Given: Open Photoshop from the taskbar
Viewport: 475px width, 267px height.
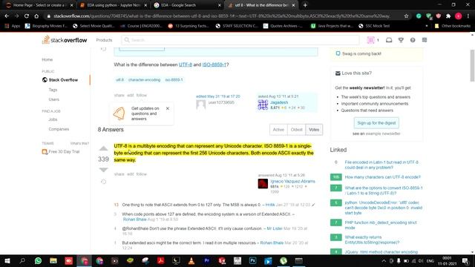Looking at the screenshot, I should [x=252, y=260].
